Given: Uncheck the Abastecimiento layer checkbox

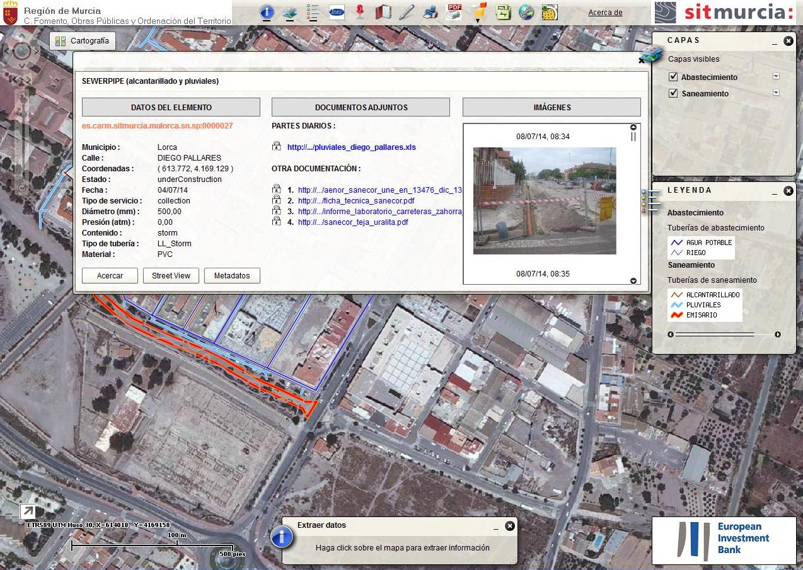Looking at the screenshot, I should [x=673, y=77].
